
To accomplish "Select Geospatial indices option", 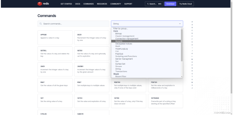I will tap(146, 44).
